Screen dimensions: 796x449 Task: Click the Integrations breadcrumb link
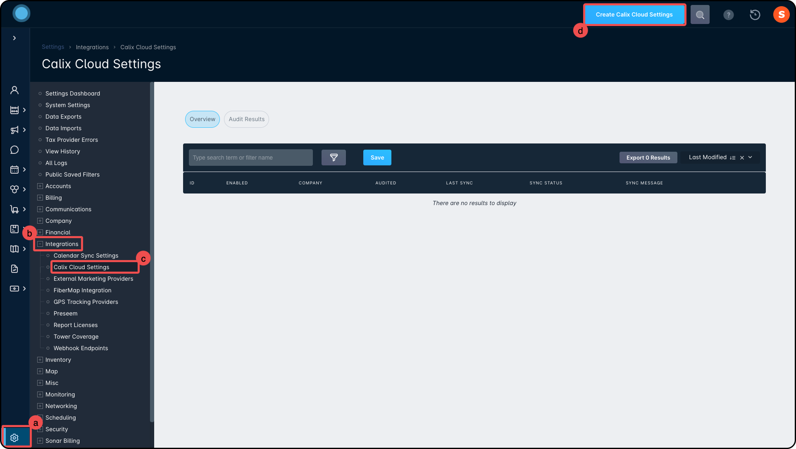pos(92,47)
